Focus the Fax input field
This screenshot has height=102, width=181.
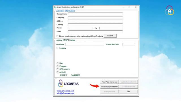(x=111, y=28)
